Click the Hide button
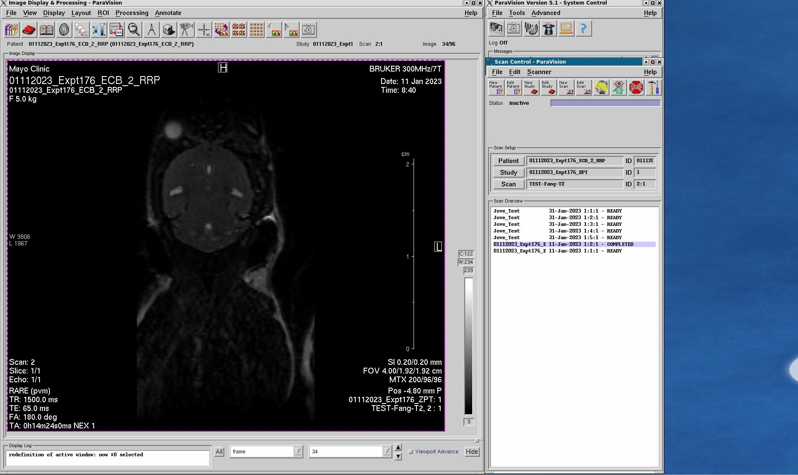Screen dimensions: 798x475 point(471,452)
